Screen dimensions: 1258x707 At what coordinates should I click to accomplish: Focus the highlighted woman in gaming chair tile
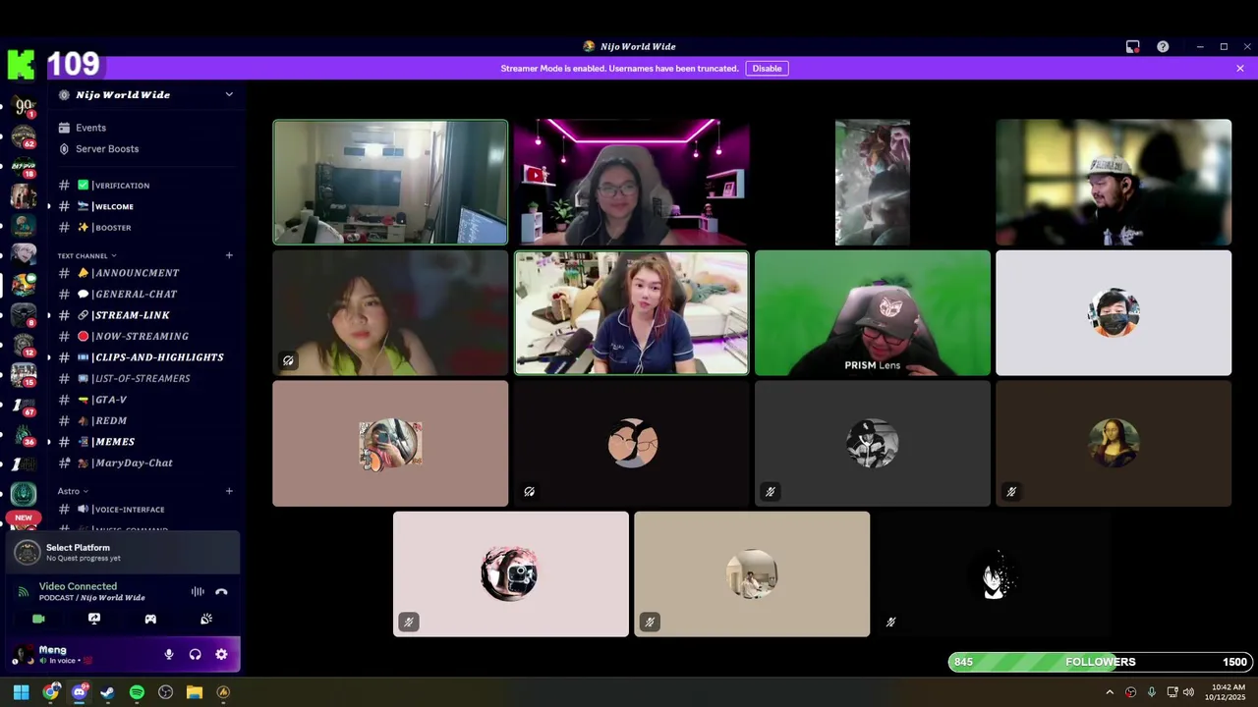(631, 313)
